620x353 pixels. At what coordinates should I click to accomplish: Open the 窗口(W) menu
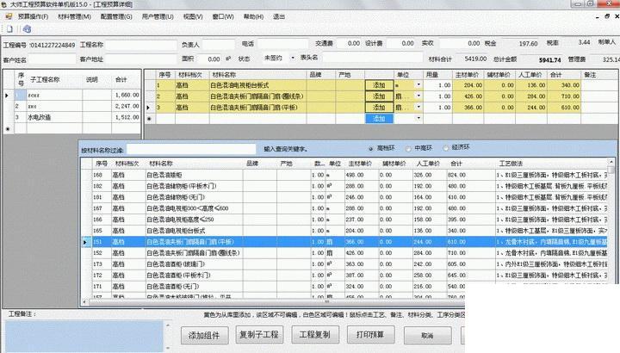point(223,16)
